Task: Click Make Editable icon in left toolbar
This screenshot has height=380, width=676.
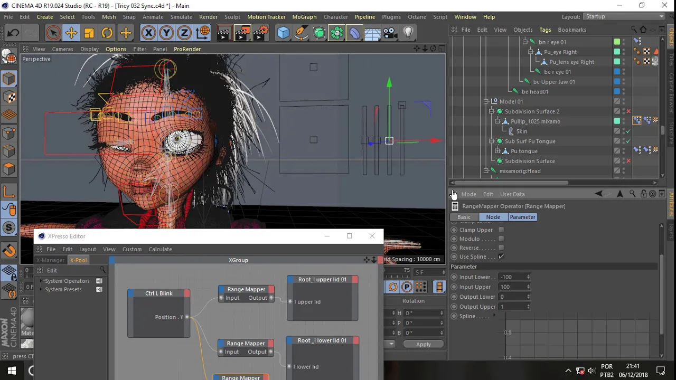Action: [9, 55]
